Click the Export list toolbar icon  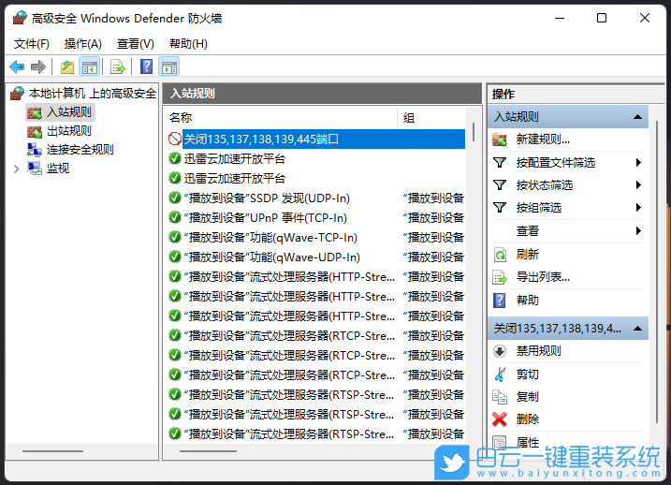tap(117, 66)
